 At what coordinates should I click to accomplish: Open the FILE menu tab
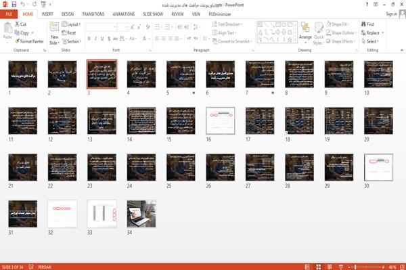(9, 14)
